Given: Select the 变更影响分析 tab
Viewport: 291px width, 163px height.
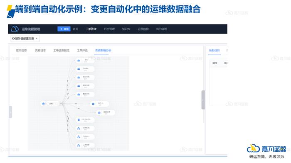Looking at the screenshot, I should [103, 50].
